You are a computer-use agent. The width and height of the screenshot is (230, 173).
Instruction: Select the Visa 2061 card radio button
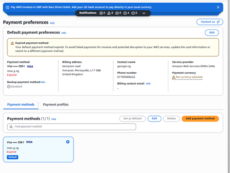click(68, 142)
